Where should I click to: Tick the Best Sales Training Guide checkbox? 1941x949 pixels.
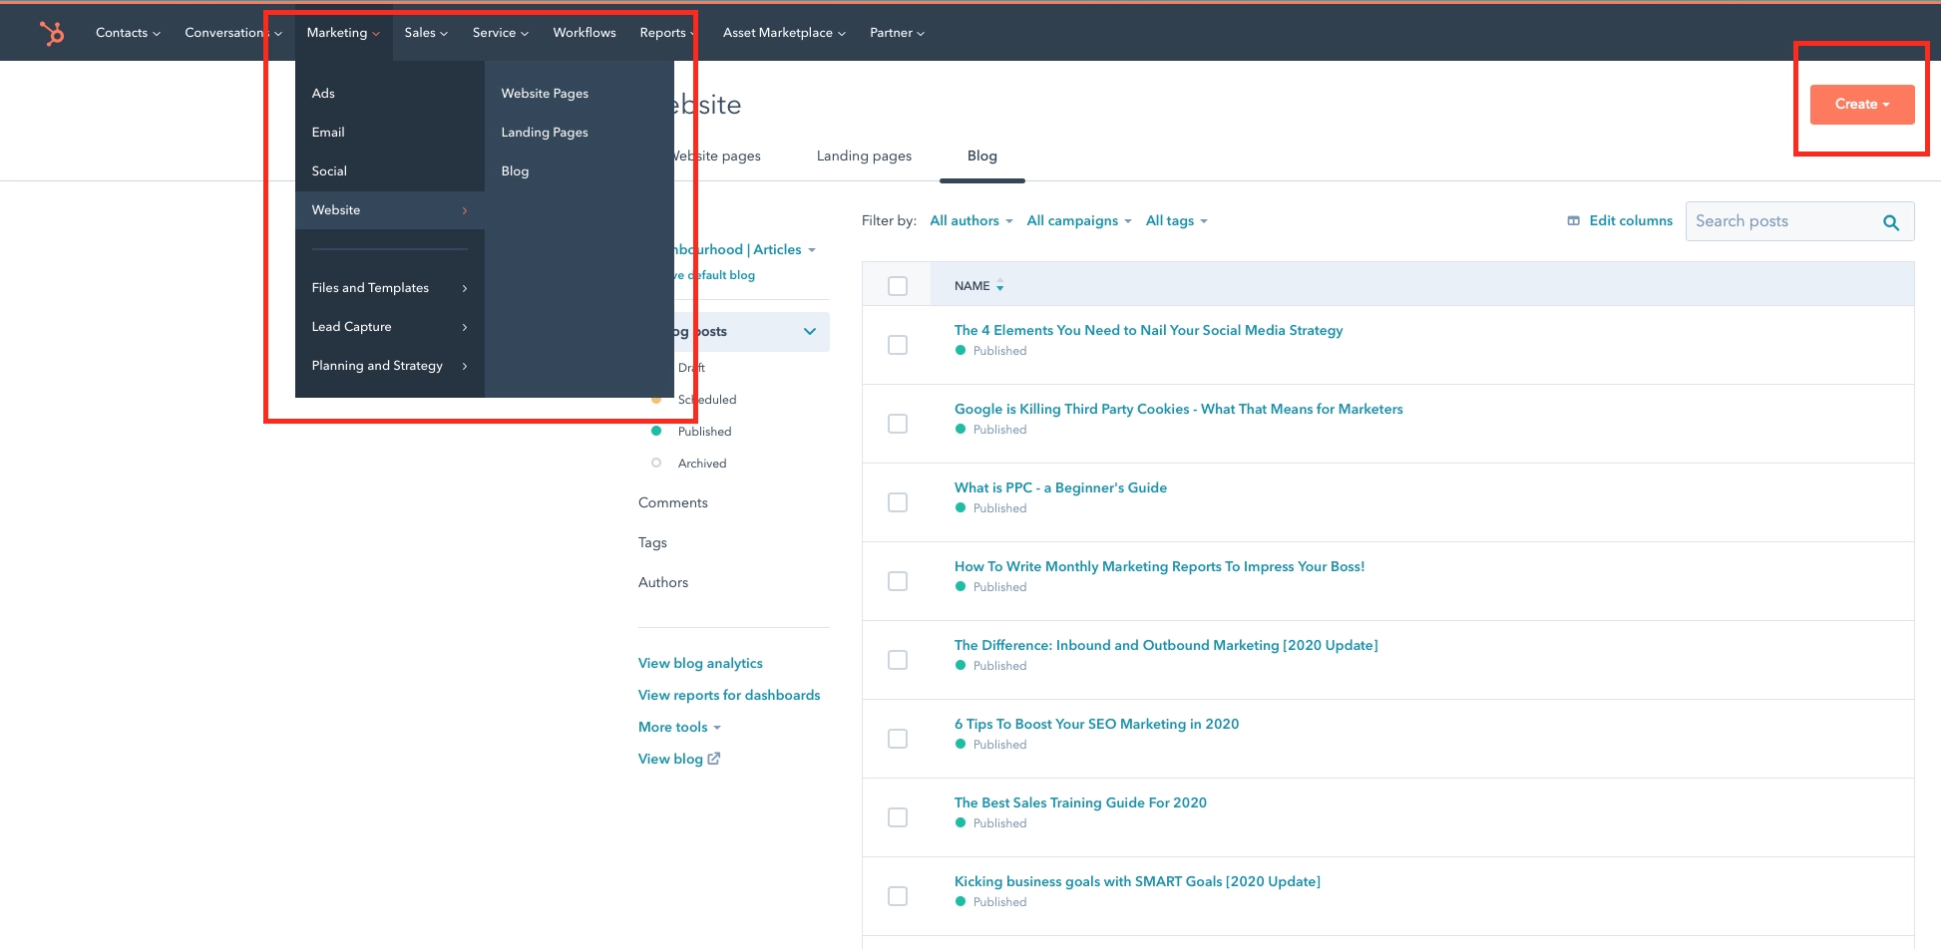[x=898, y=817]
